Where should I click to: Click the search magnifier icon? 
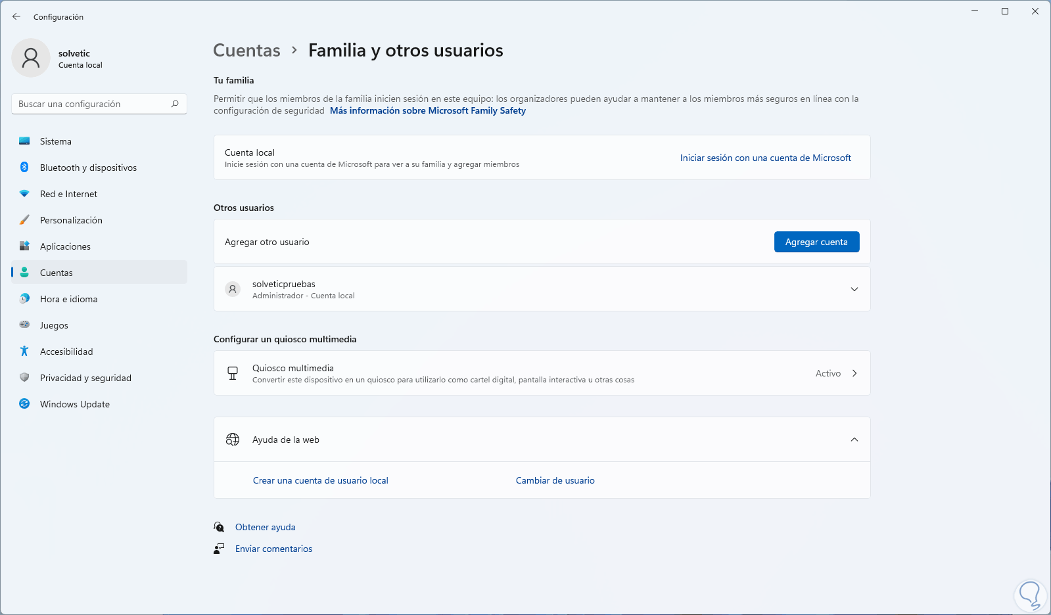[175, 104]
